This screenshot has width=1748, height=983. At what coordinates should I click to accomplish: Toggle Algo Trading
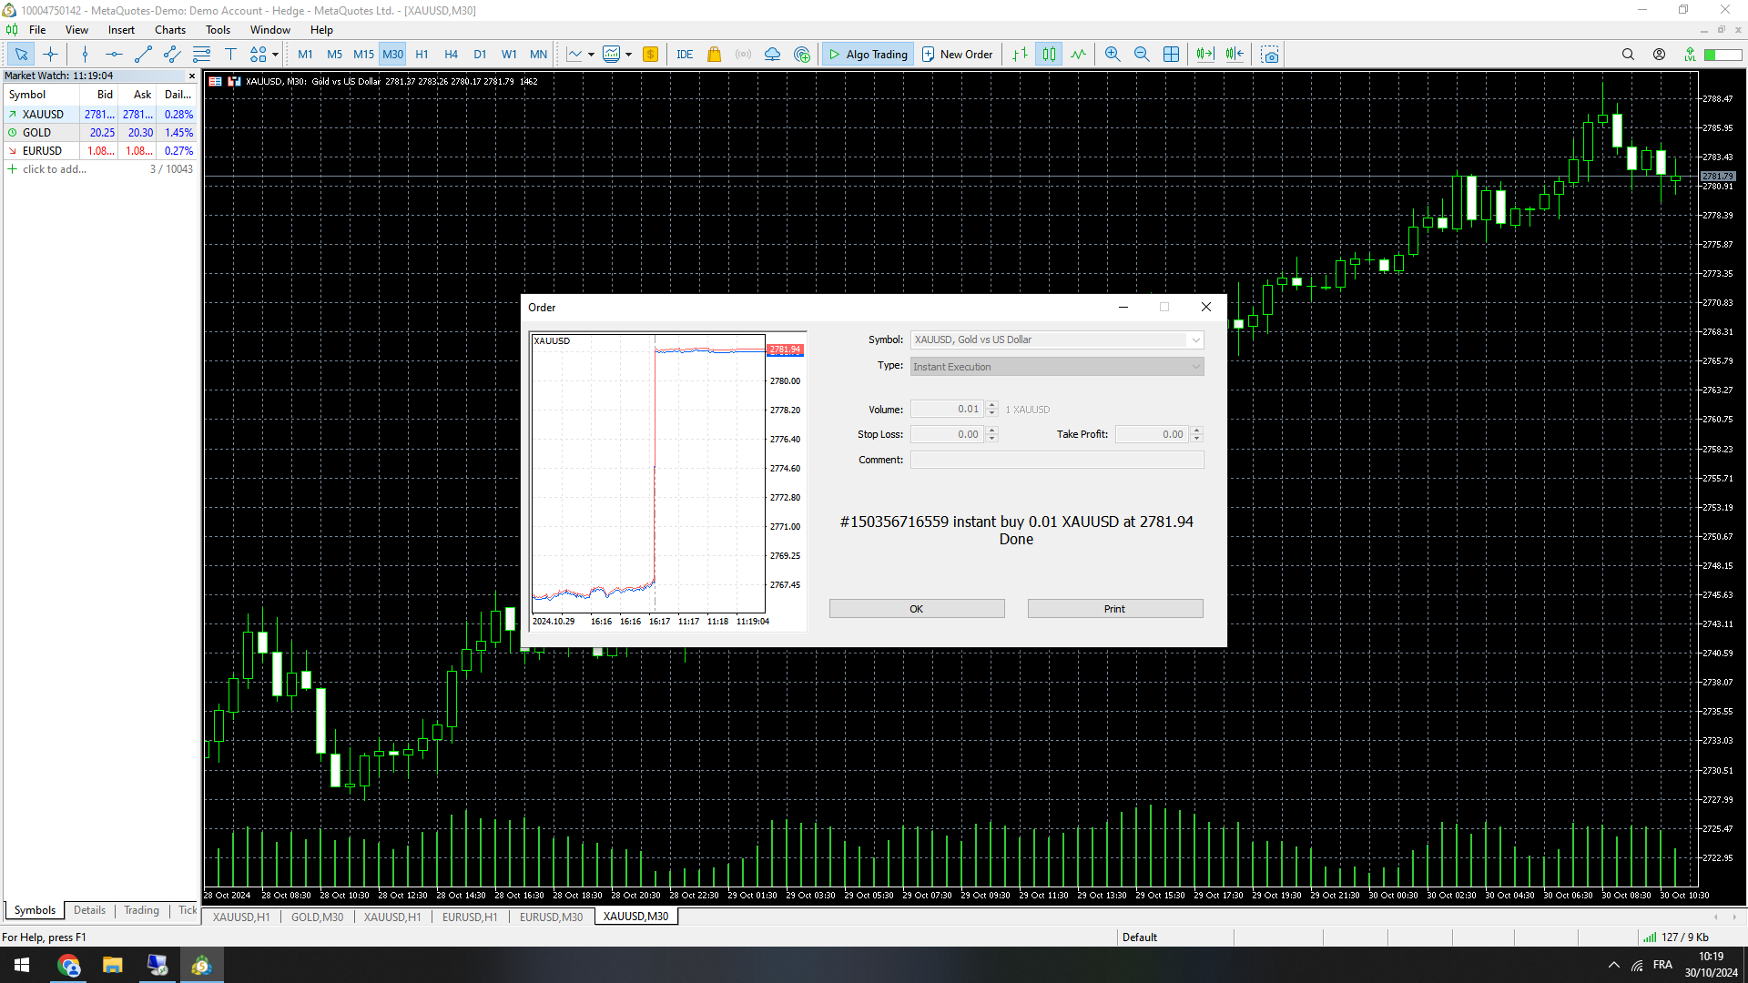click(x=868, y=55)
